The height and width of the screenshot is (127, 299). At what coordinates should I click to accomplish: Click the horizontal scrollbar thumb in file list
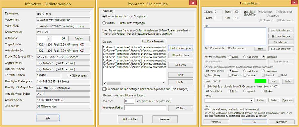pos(114,83)
